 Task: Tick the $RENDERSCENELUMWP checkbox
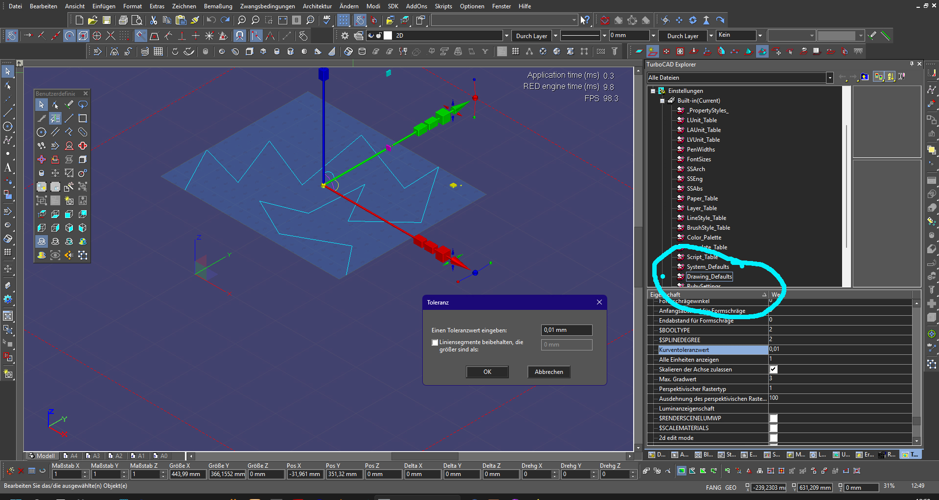click(774, 418)
